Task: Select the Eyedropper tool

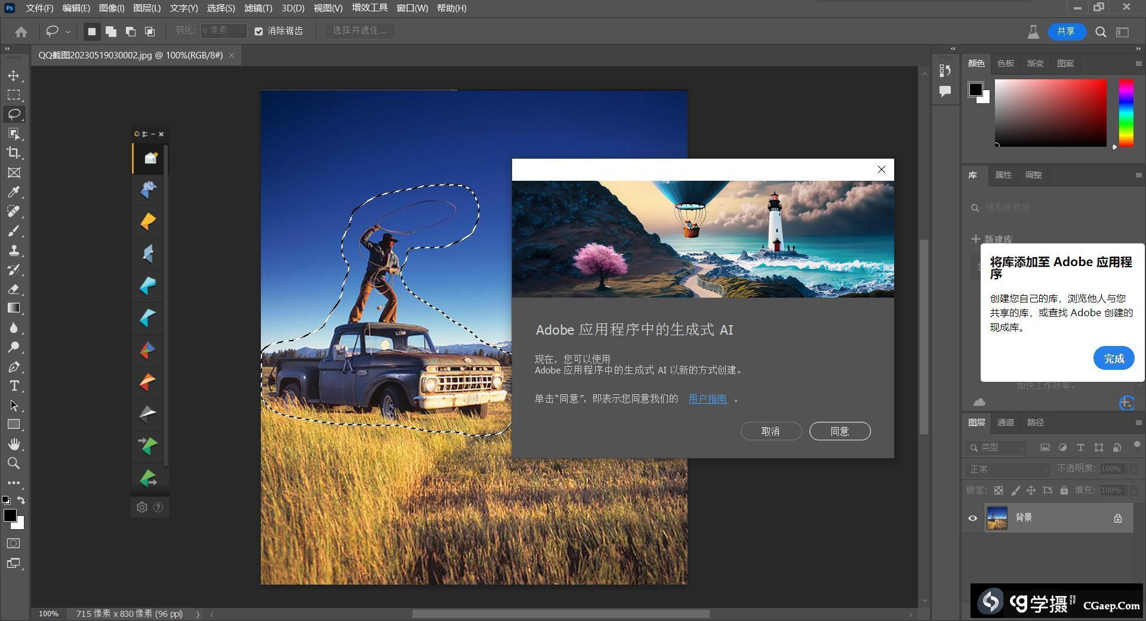Action: 14,192
